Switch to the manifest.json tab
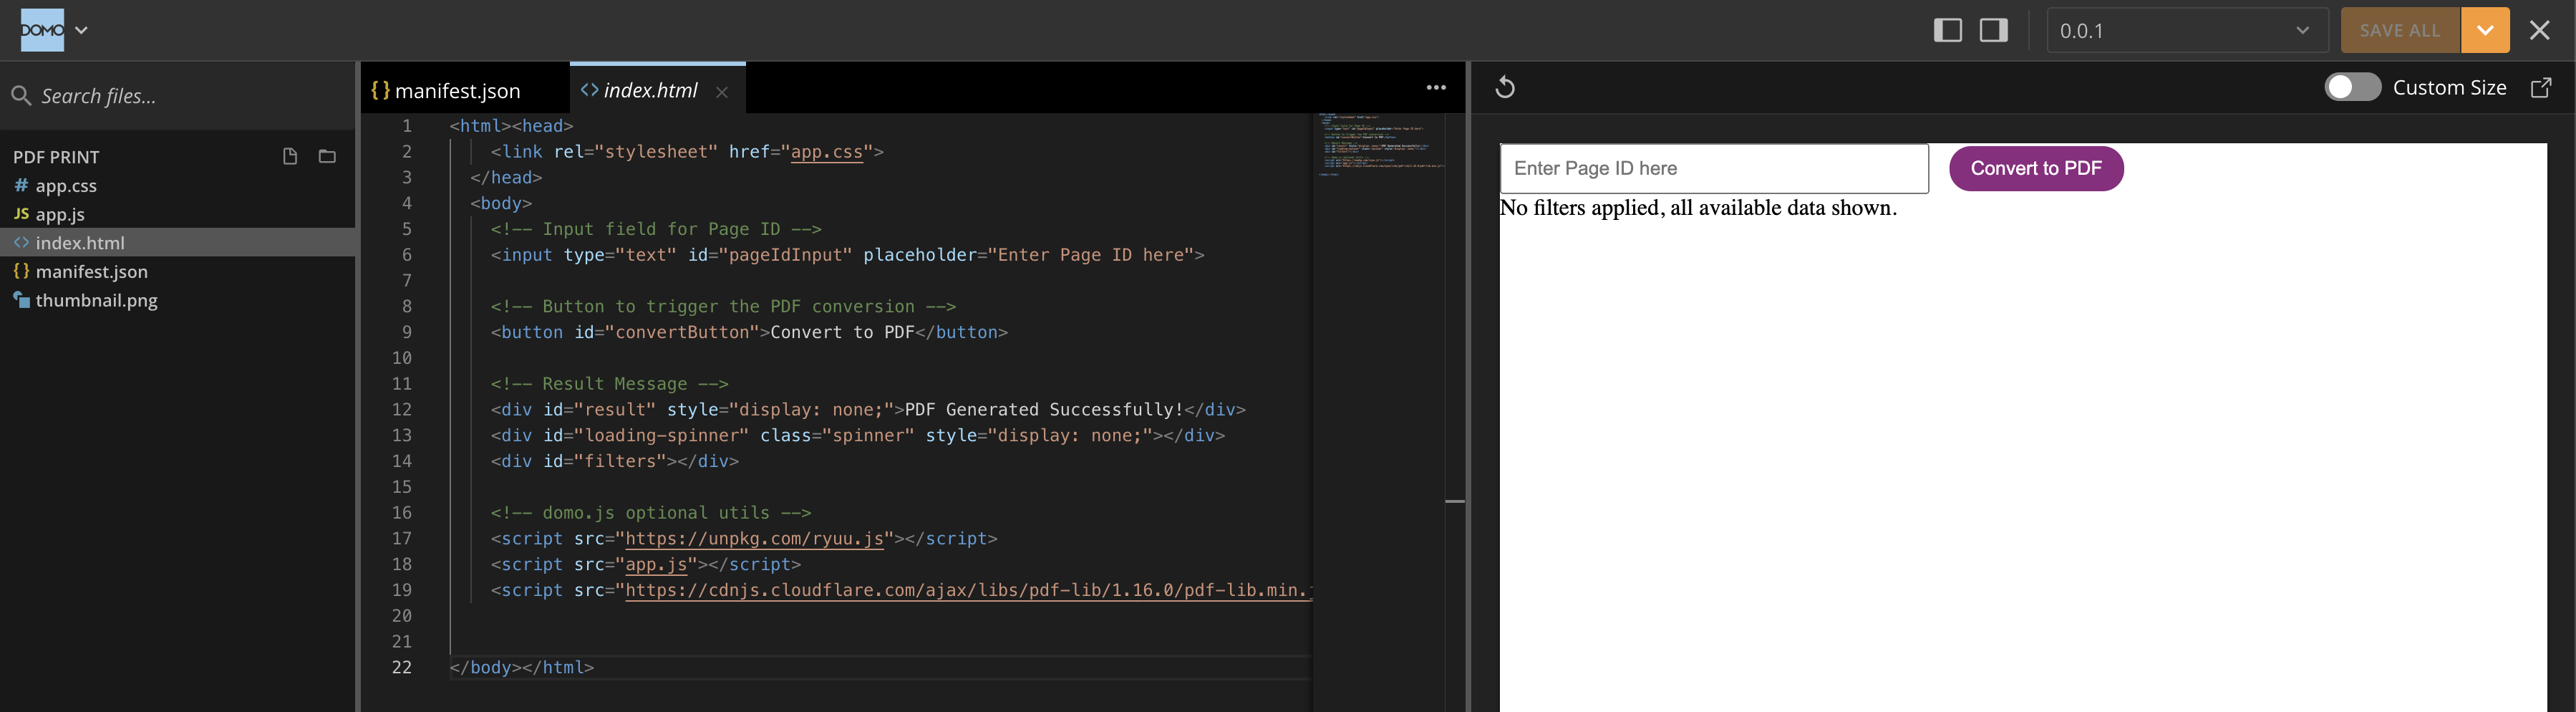 pos(457,91)
